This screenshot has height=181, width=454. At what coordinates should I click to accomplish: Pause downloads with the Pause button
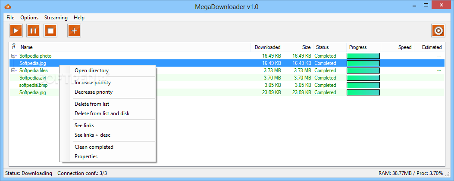tap(33, 31)
